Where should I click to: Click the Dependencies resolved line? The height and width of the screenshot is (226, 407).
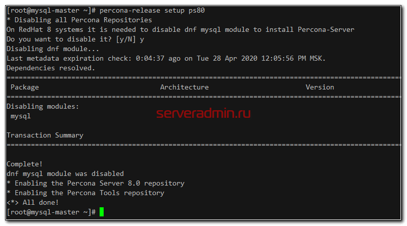[x=51, y=68]
